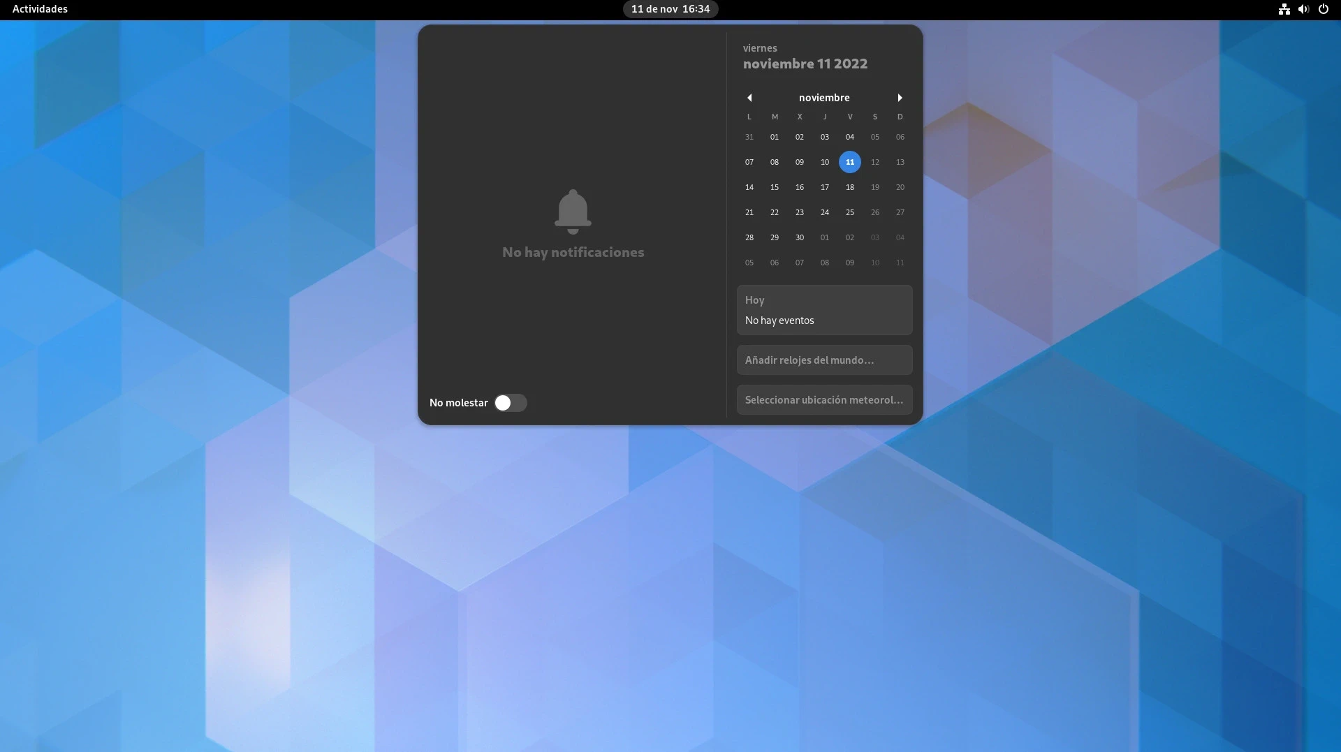Click Seleccionar ubicación meteorológica button
Viewport: 1341px width, 752px height.
pyautogui.click(x=824, y=400)
